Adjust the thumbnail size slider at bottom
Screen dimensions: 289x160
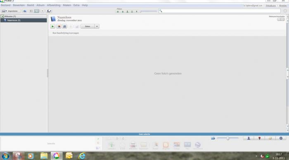tap(227, 138)
